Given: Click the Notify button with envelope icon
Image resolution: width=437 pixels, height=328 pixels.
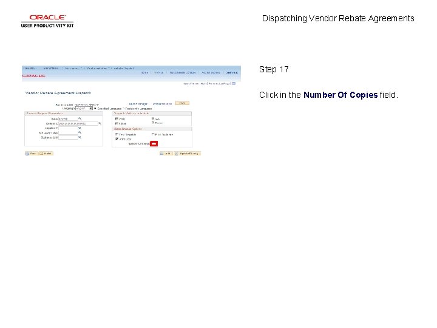Looking at the screenshot, I should pos(46,154).
